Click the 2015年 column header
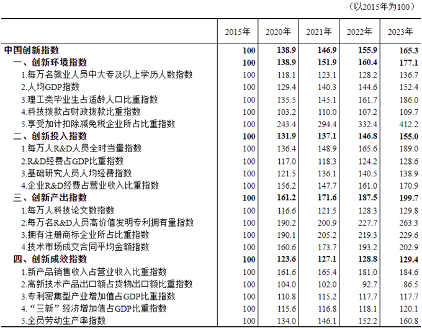Image resolution: width=422 pixels, height=329 pixels. click(237, 31)
